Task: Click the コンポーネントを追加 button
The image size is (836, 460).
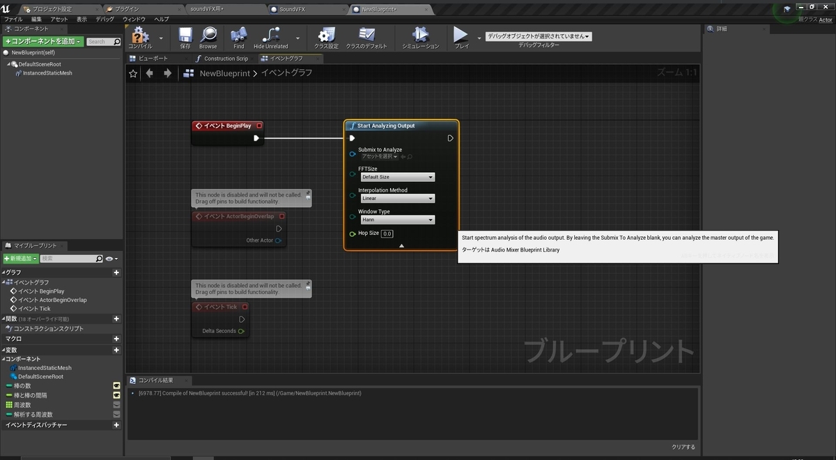Action: pyautogui.click(x=43, y=42)
